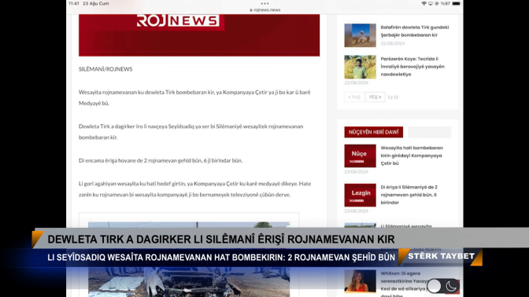Image resolution: width=529 pixels, height=297 pixels.
Task: Tap the rojnews.news address bar
Action: coord(264,10)
